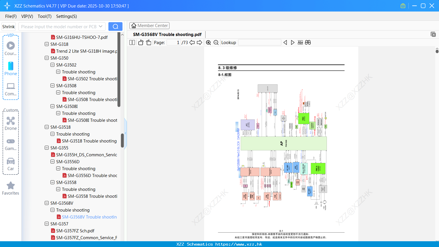Screen dimensions: 439x247
Task: Open the Car category
Action: click(11, 161)
